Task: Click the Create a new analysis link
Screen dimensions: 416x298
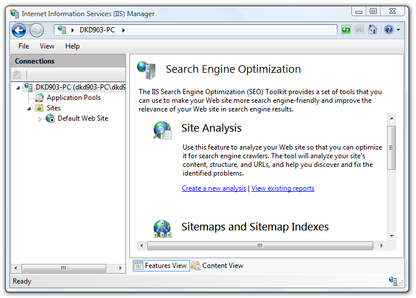Action: pos(214,188)
